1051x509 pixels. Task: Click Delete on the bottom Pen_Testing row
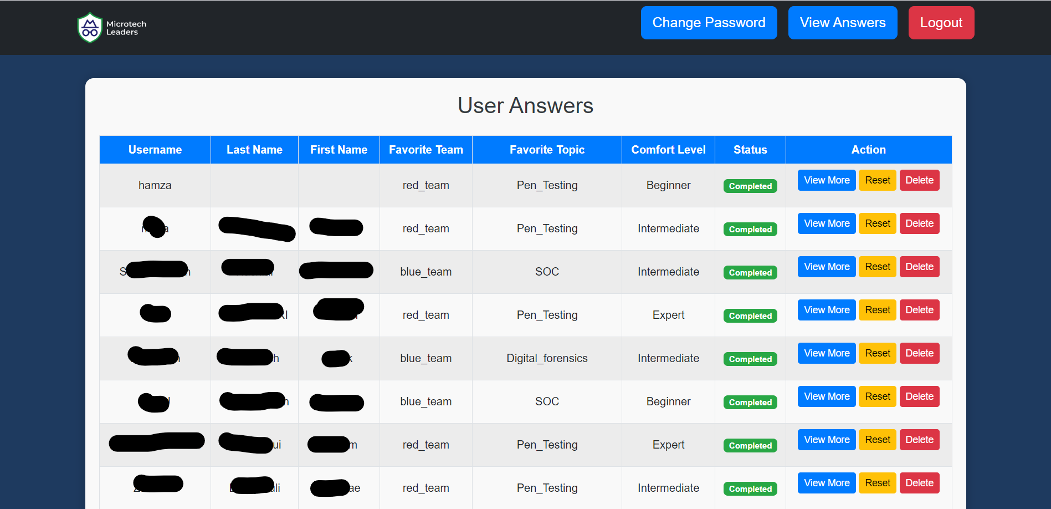[919, 482]
